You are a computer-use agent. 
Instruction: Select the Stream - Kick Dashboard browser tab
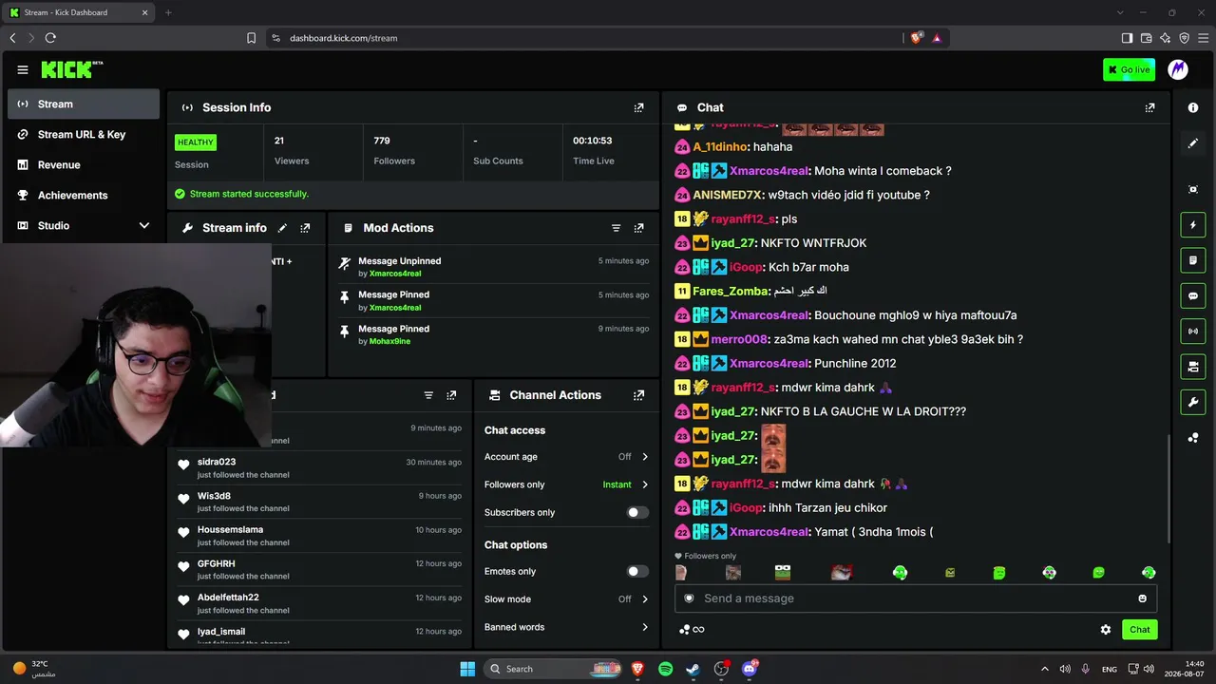[x=78, y=12]
